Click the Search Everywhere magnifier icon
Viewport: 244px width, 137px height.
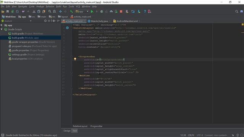[x=237, y=11]
